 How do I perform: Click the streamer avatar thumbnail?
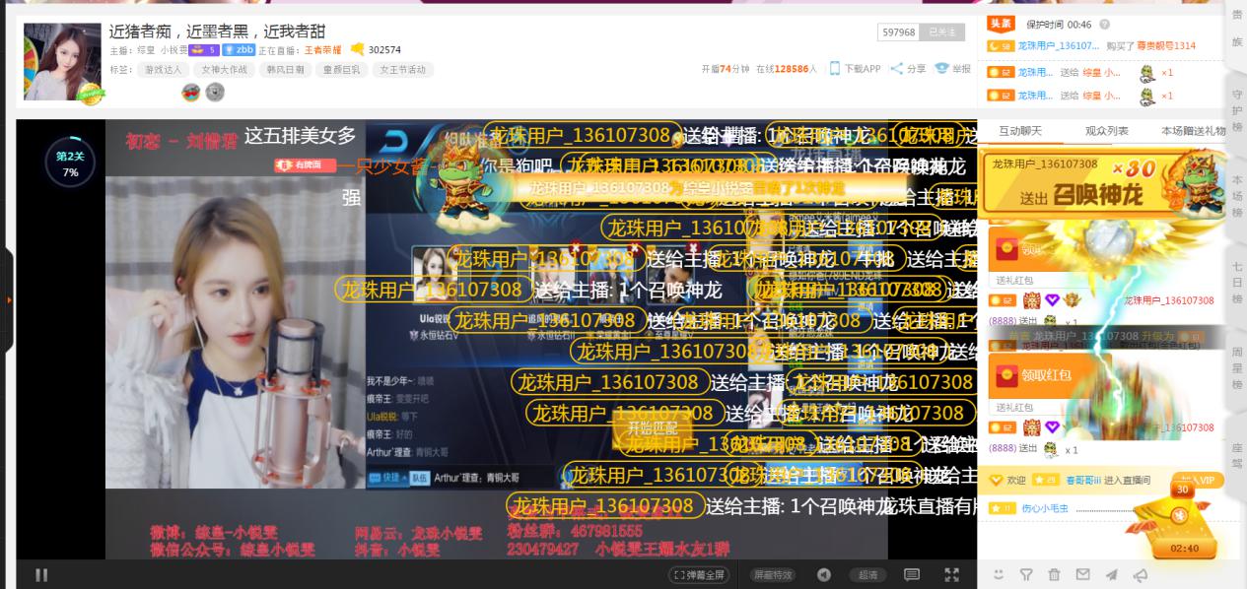(x=62, y=61)
